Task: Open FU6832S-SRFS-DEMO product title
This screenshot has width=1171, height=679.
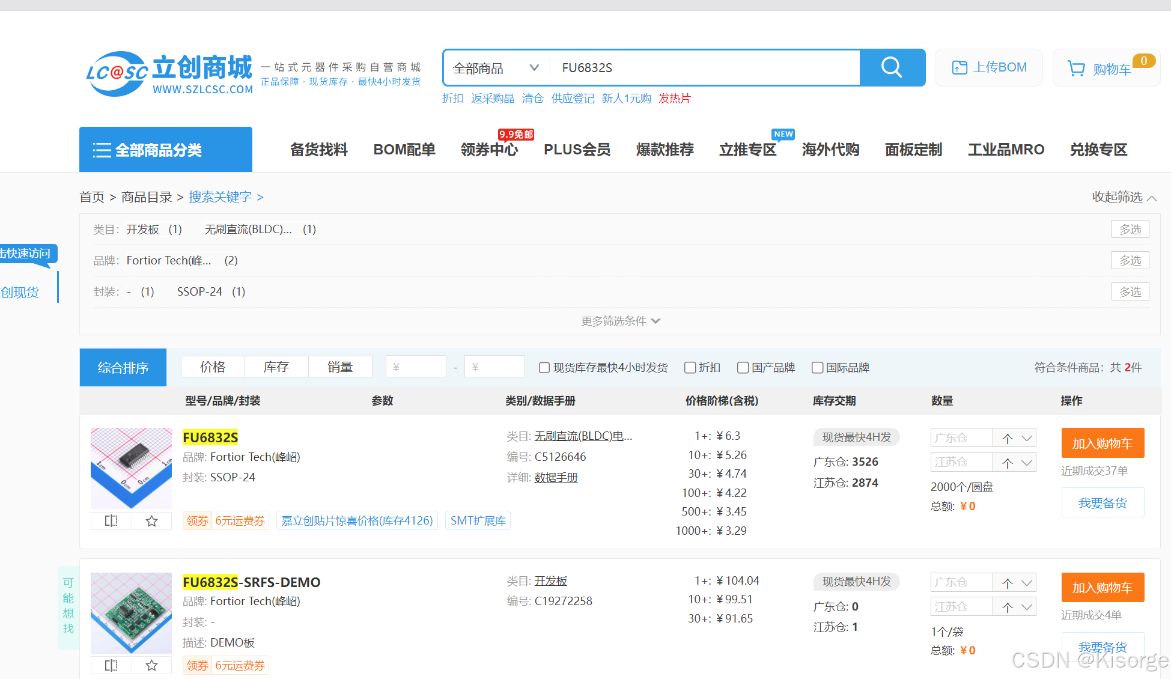Action: pyautogui.click(x=251, y=582)
